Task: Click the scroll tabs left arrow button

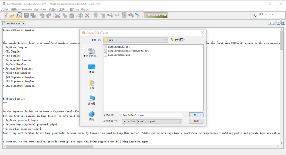Action: [x=270, y=23]
